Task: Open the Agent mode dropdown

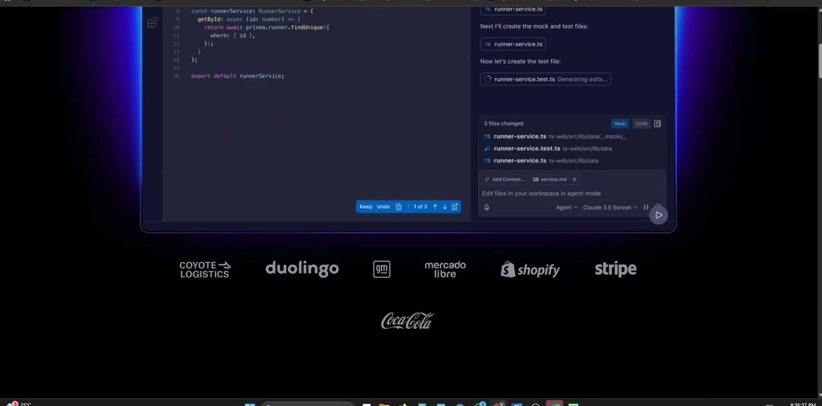Action: pyautogui.click(x=565, y=207)
